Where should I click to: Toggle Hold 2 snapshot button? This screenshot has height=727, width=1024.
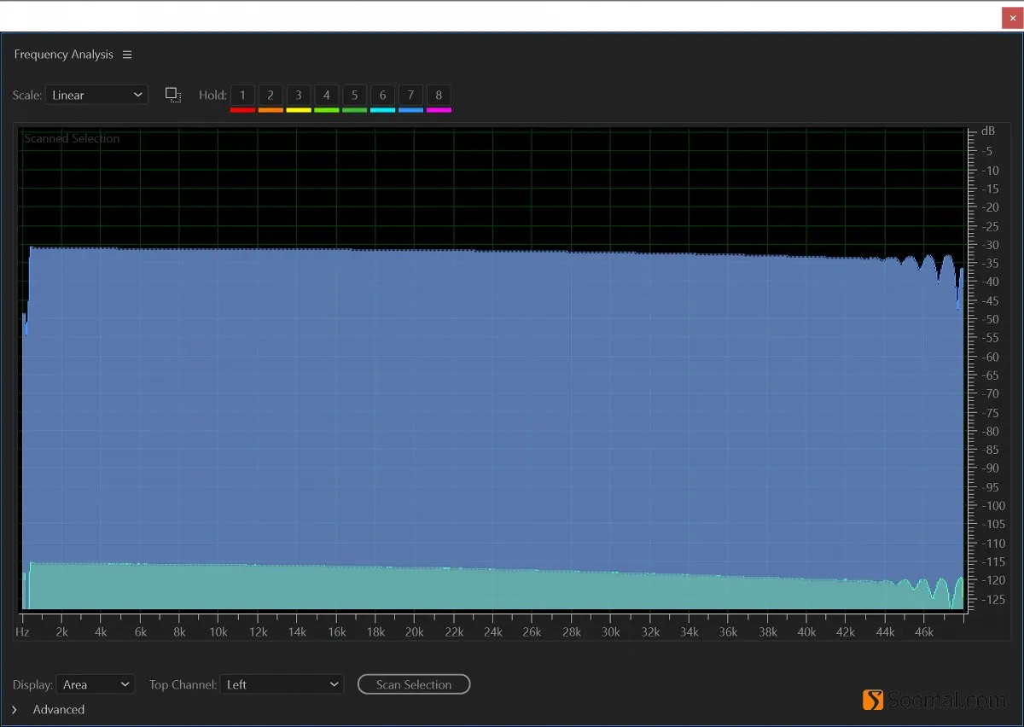coord(271,95)
